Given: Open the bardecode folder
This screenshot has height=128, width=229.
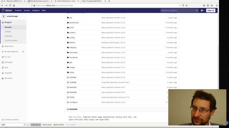Looking at the screenshot, I should coord(74,23).
